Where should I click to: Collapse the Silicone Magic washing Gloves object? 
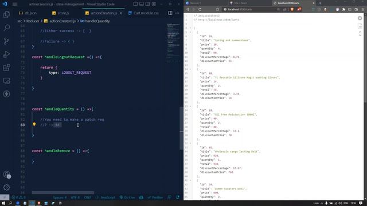point(190,69)
